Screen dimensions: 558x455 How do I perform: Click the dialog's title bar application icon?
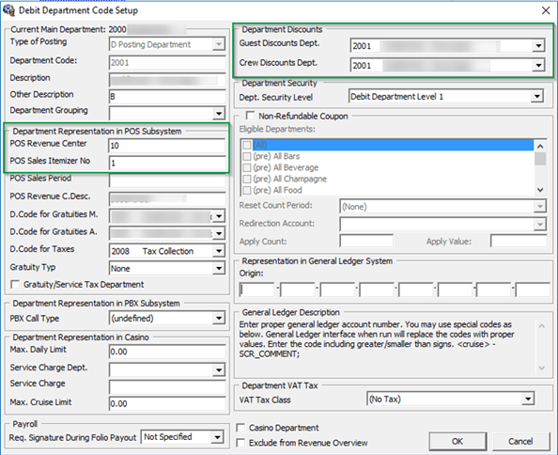tap(8, 10)
